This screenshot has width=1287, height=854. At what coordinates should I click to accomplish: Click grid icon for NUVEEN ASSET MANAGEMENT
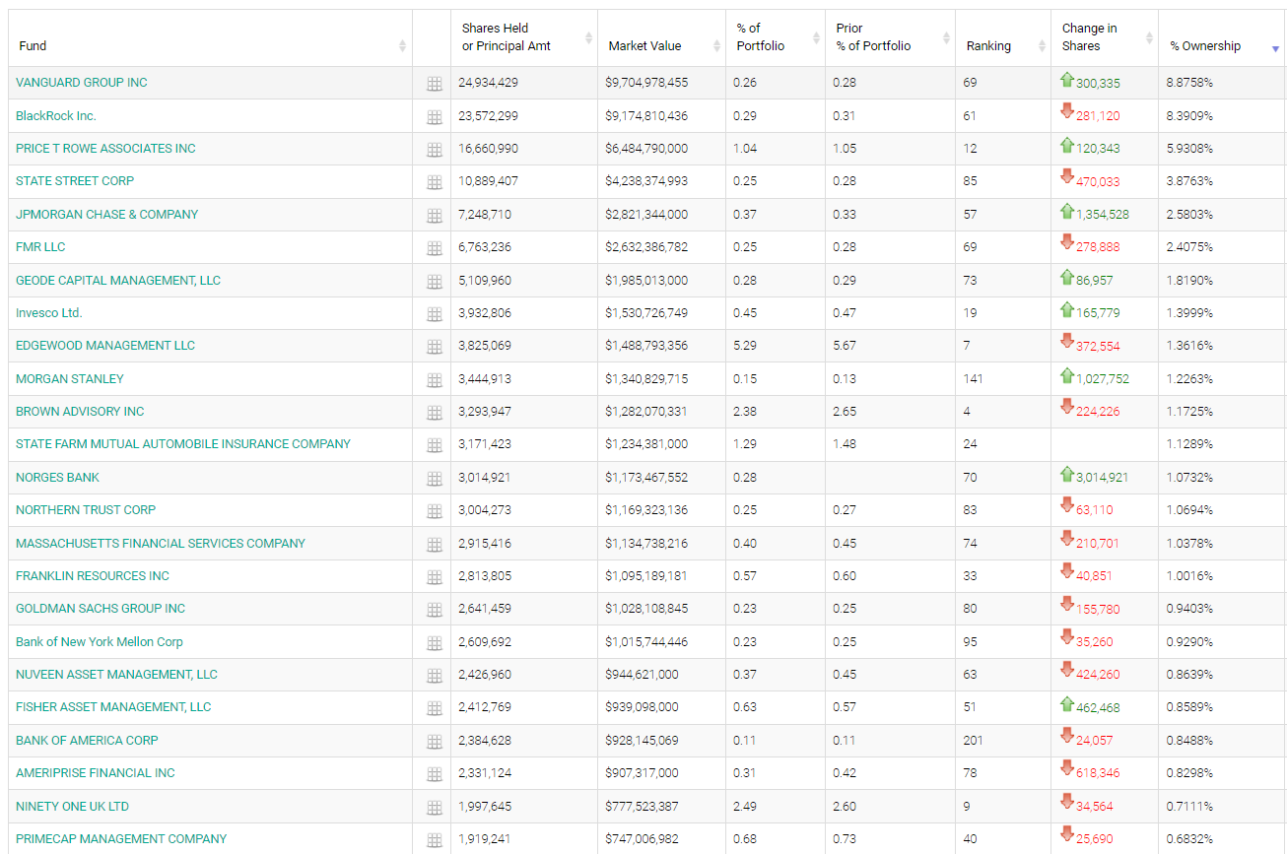(434, 676)
